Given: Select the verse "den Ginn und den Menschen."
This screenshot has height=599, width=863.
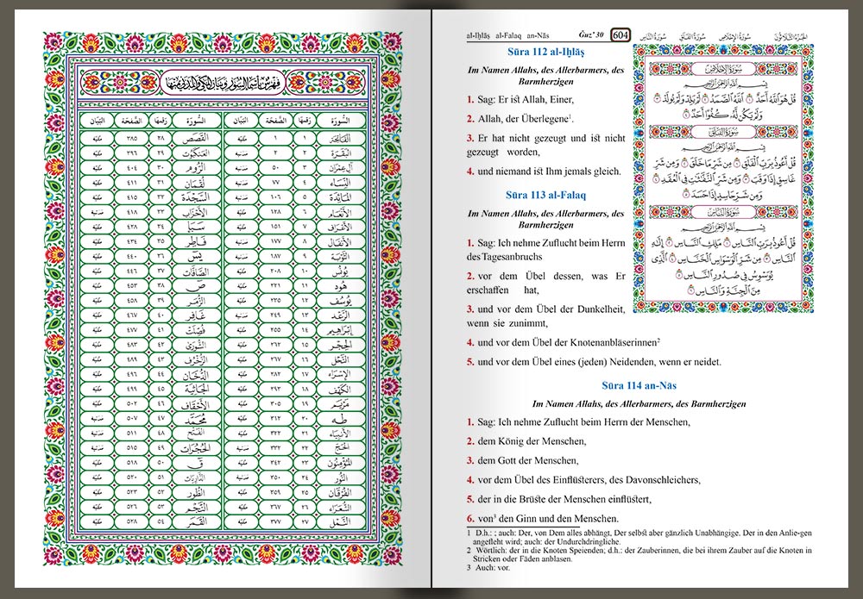Looking at the screenshot, I should tap(557, 518).
